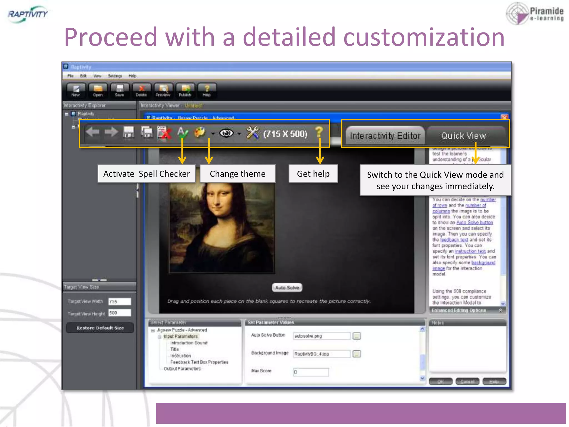Click Restore Default Size button

tap(100, 328)
